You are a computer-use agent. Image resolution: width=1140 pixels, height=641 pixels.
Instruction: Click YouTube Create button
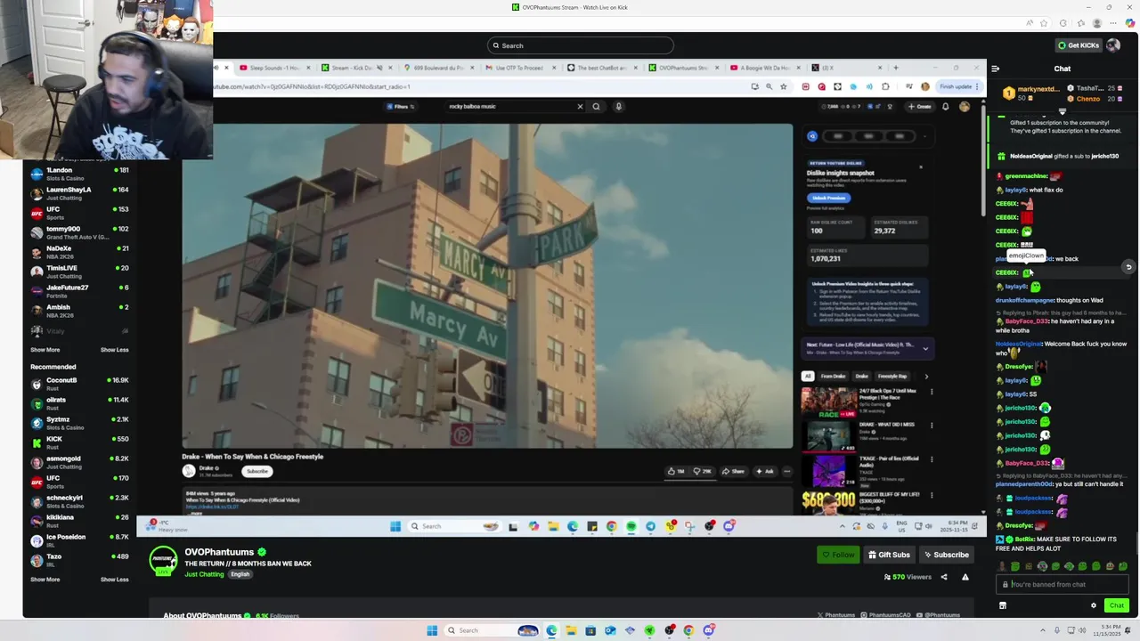920,107
